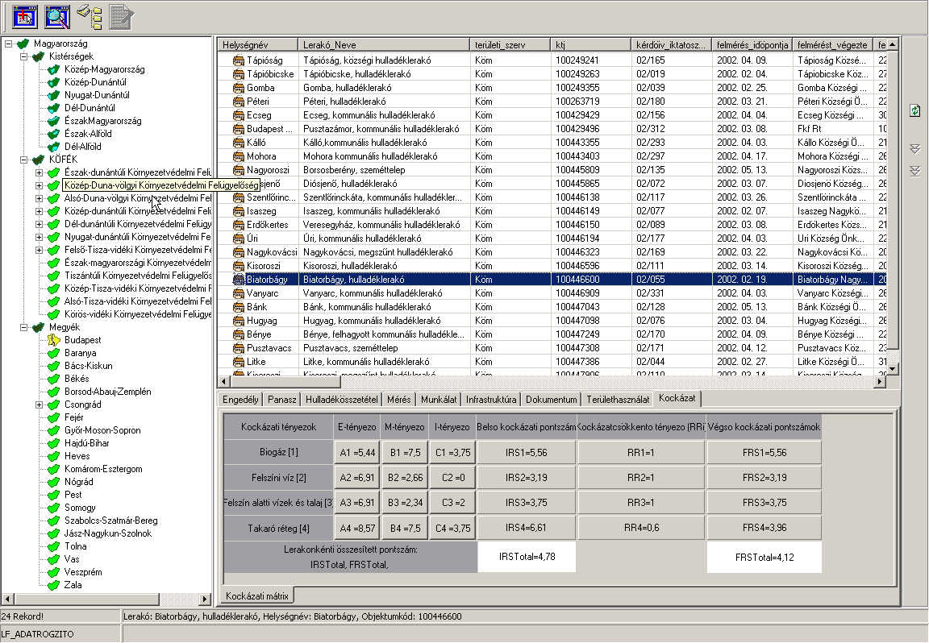
Task: Click the icon beside Nyugat-Dunántúl
Action: 54,95
